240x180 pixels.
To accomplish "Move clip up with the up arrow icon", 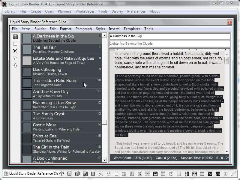I will pos(15,58).
